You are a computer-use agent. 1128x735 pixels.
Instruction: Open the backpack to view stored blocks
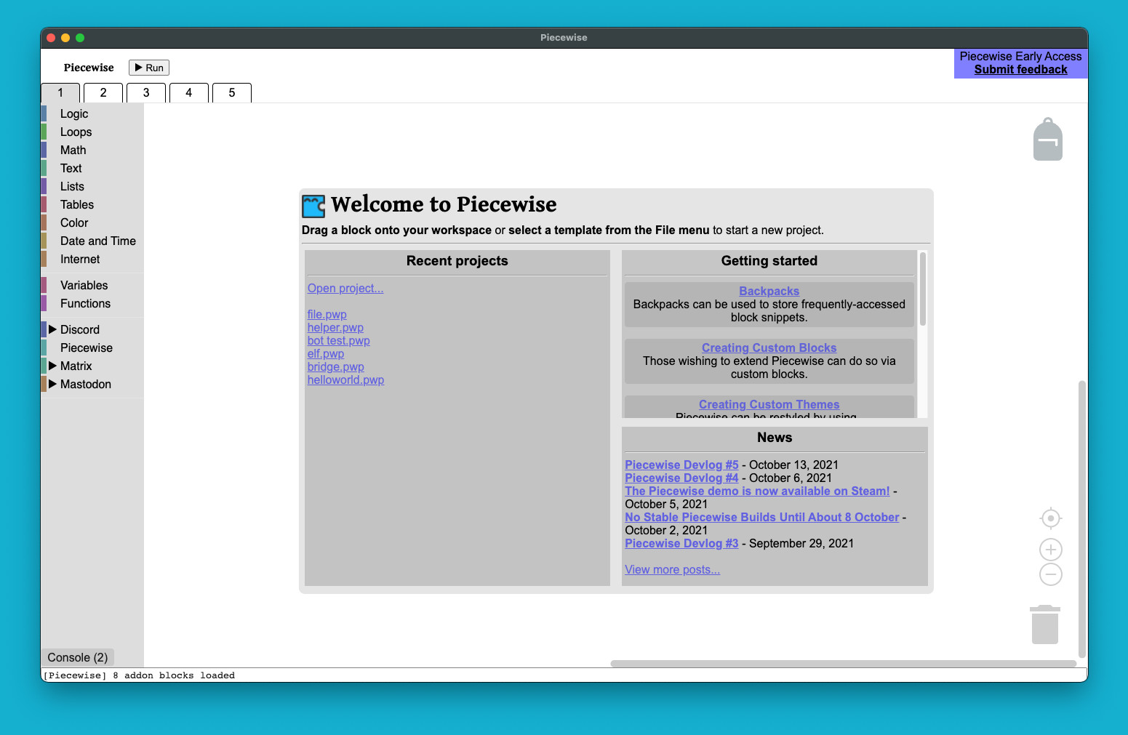[1047, 139]
